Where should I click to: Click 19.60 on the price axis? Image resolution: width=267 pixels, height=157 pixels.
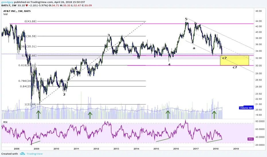click(x=258, y=115)
